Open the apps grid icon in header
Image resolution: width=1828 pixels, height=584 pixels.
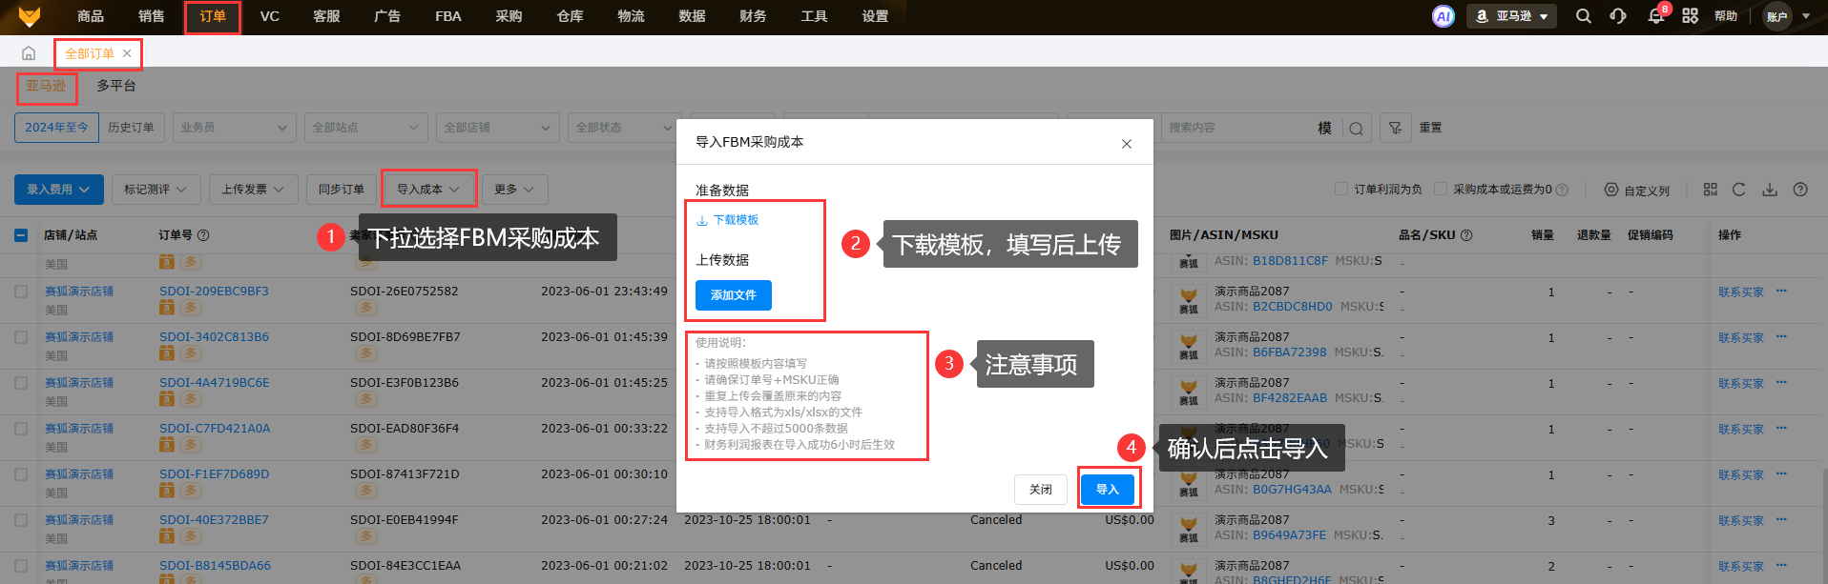tap(1691, 16)
